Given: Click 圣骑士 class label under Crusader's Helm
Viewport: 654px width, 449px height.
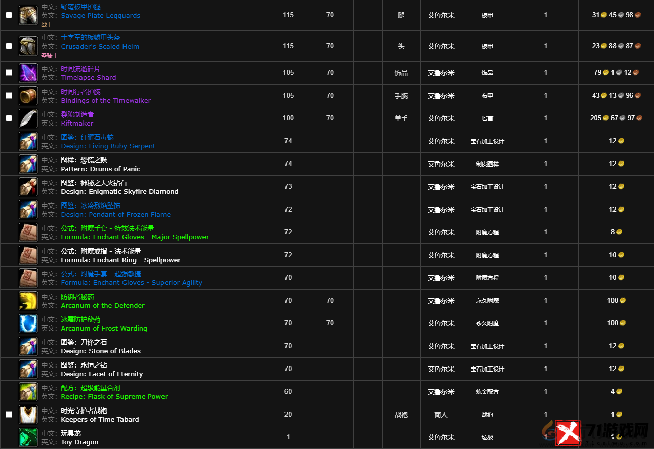Looking at the screenshot, I should point(50,56).
